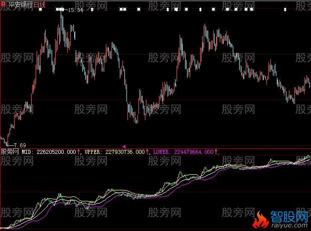Click the red up arrow after MID value
Image resolution: width=311 pixels, height=231 pixels.
coord(78,152)
